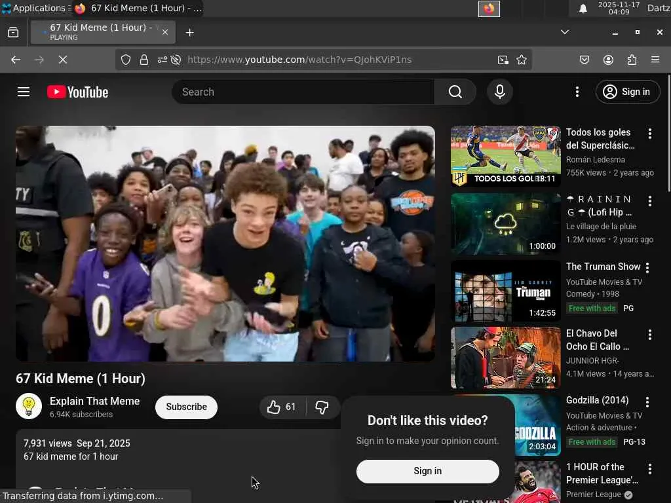671x503 pixels.
Task: Click Román Ledesma channel name
Action: 595,160
